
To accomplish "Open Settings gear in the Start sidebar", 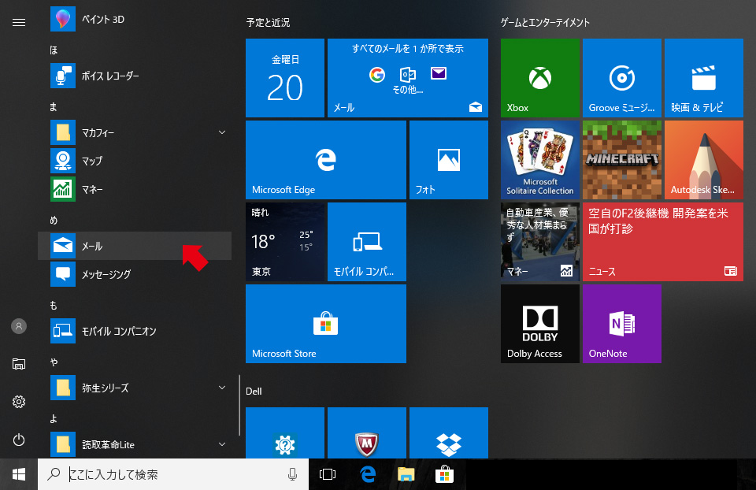I will (x=19, y=402).
